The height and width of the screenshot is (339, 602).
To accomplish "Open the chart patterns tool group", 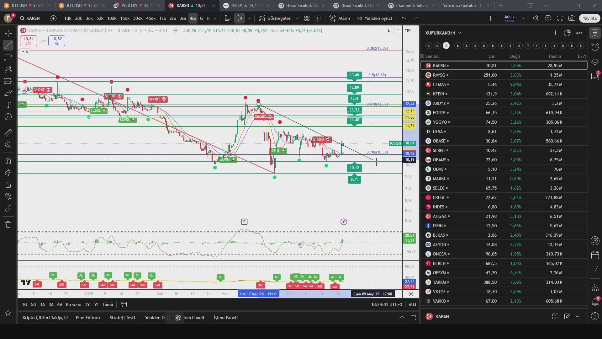I will tap(8, 69).
